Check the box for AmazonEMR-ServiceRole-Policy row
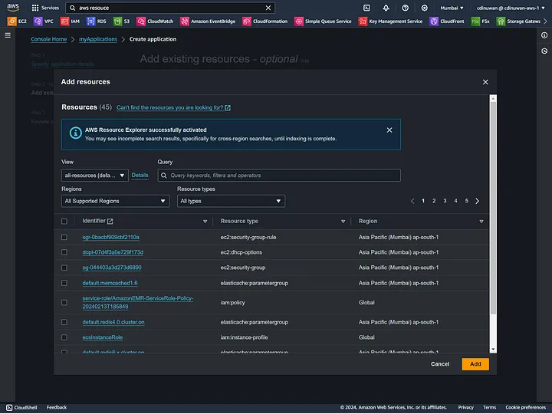The height and width of the screenshot is (414, 552). tap(64, 303)
